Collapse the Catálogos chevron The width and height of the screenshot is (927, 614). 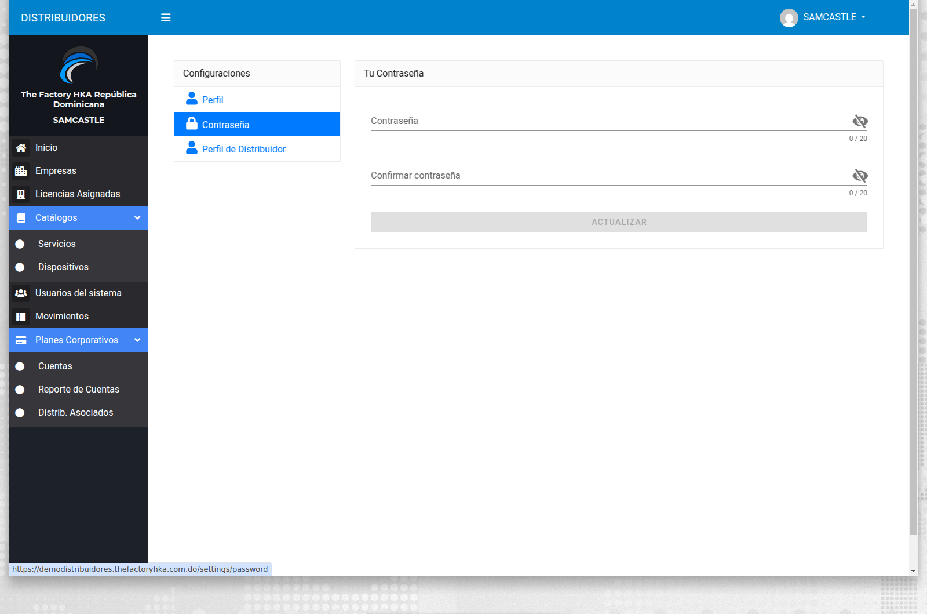[137, 218]
